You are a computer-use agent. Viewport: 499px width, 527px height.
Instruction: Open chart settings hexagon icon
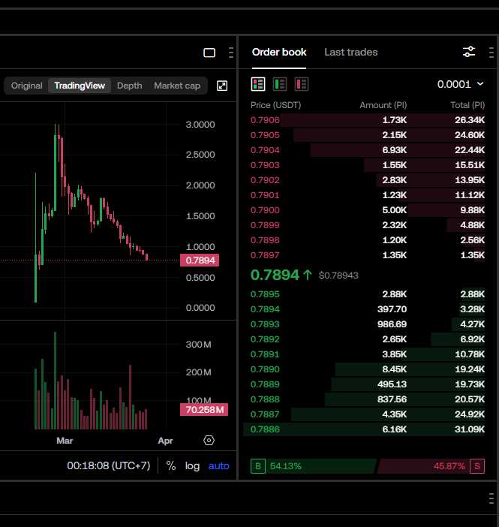209,440
